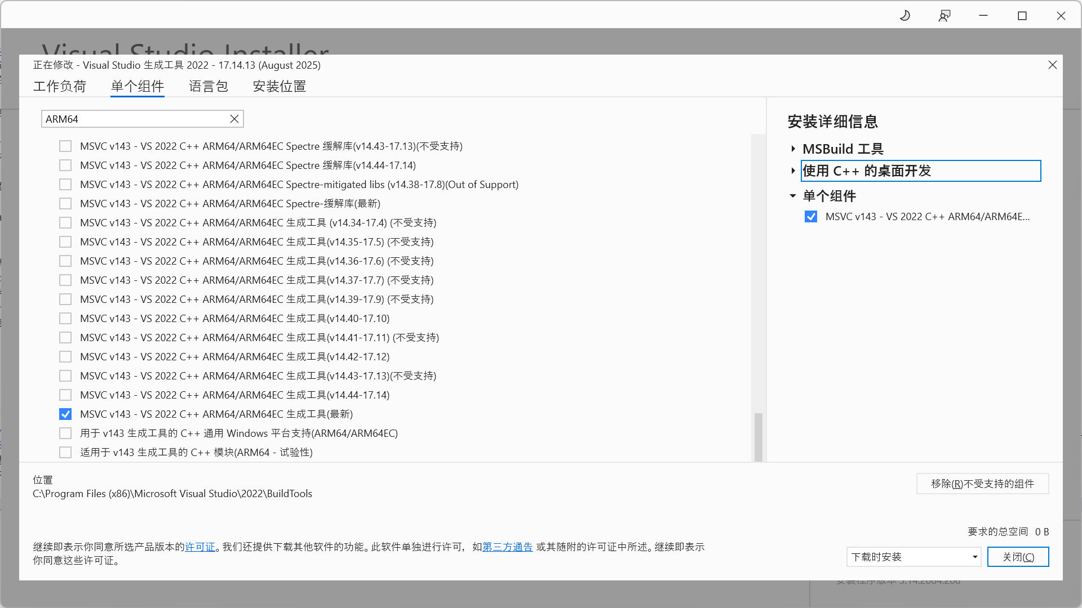
Task: Check ARM64 build tools v14.44-17.14 checkbox
Action: coord(65,395)
